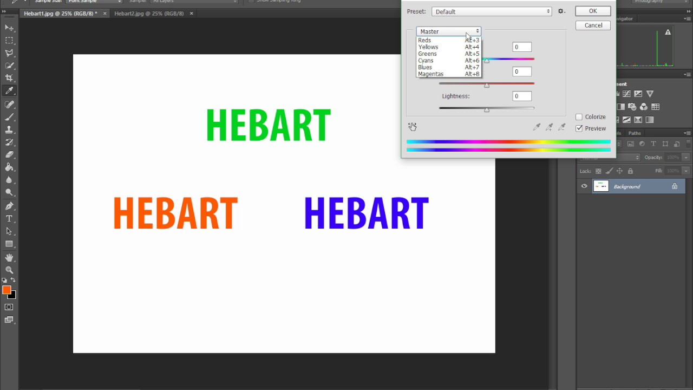The image size is (693, 390).
Task: Select the Quick Selection tool
Action: click(9, 66)
